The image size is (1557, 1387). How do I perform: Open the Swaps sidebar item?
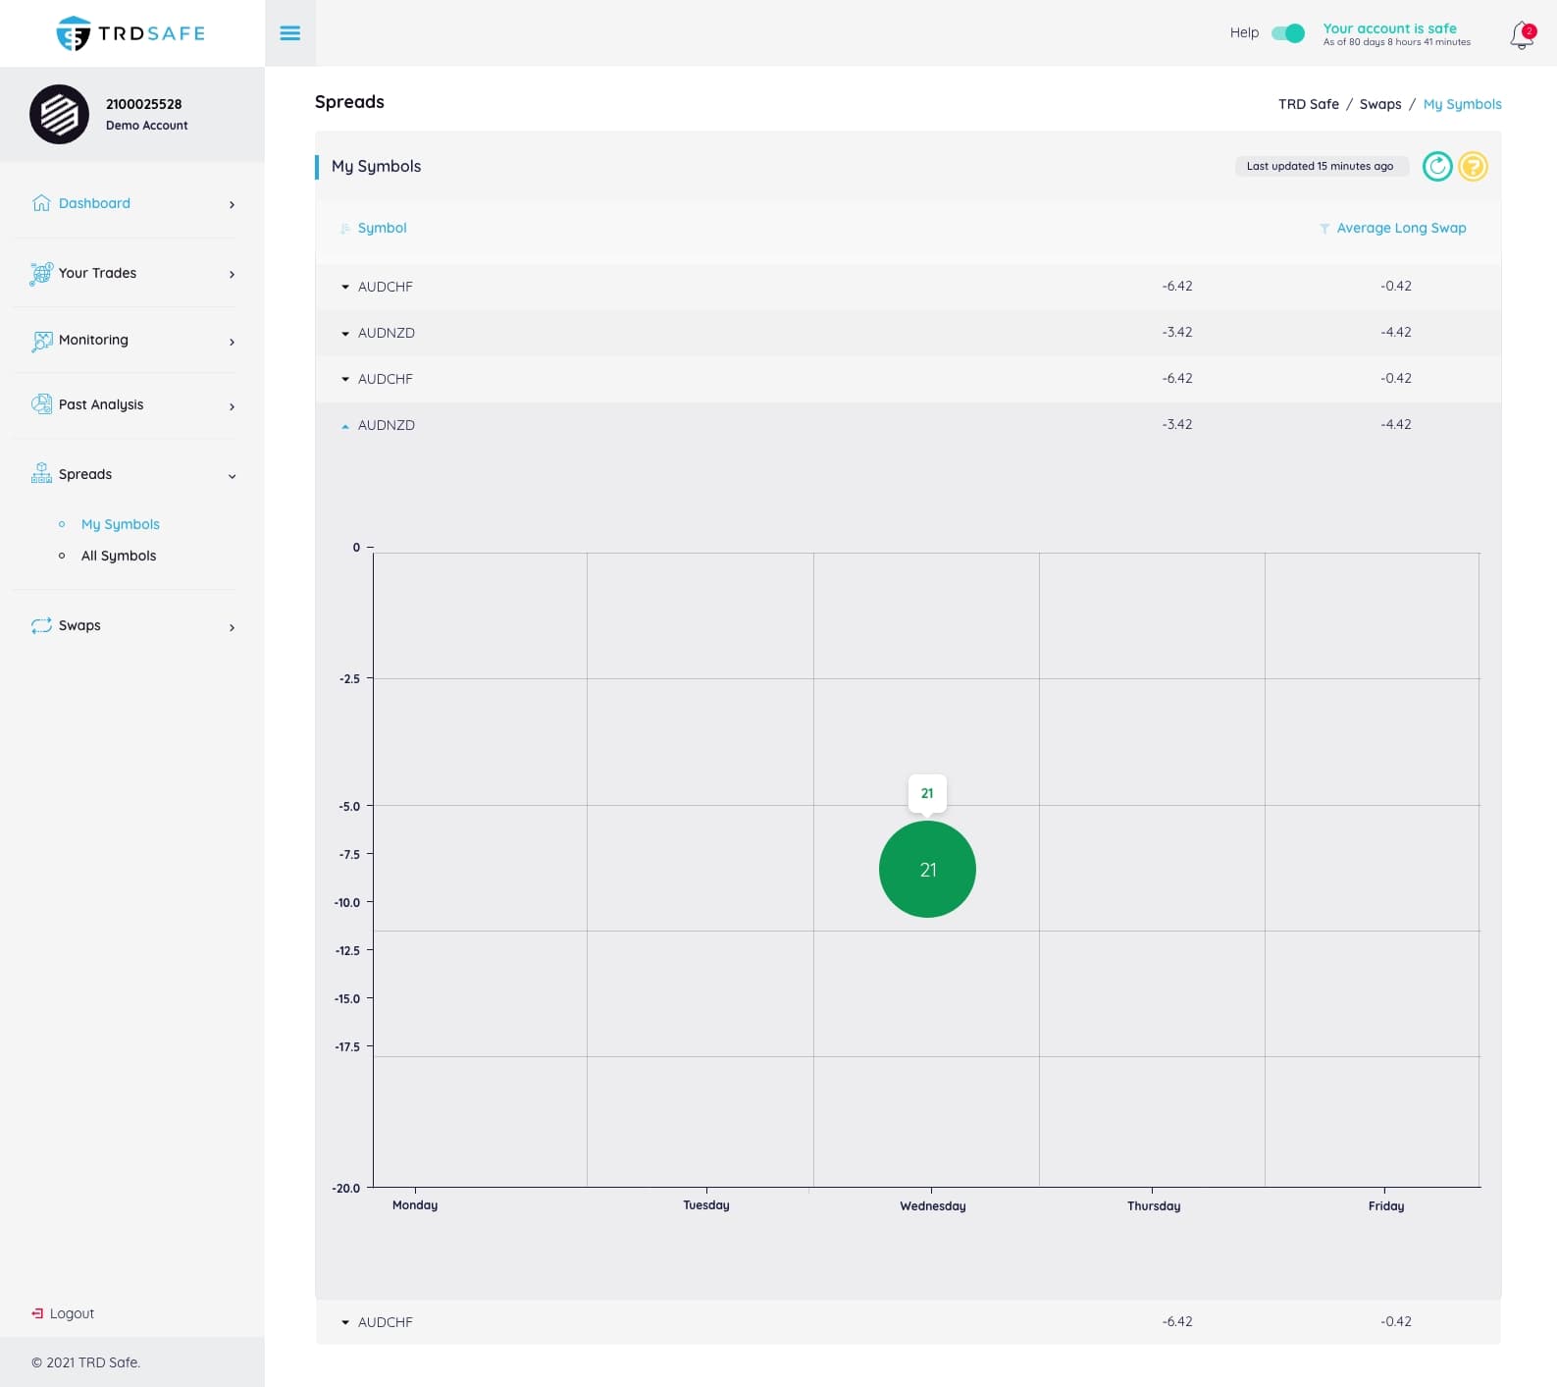pos(79,625)
